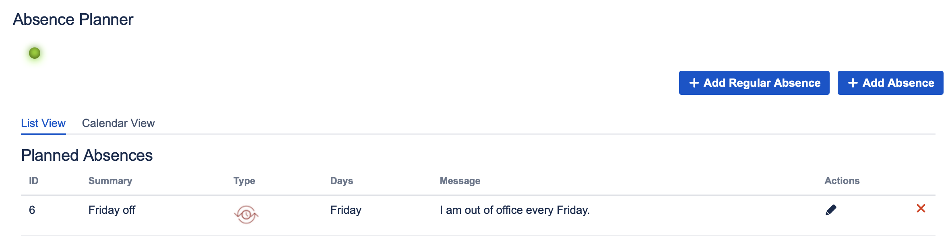Switch to the List View tab
Screen dimensions: 950x250
click(x=43, y=123)
